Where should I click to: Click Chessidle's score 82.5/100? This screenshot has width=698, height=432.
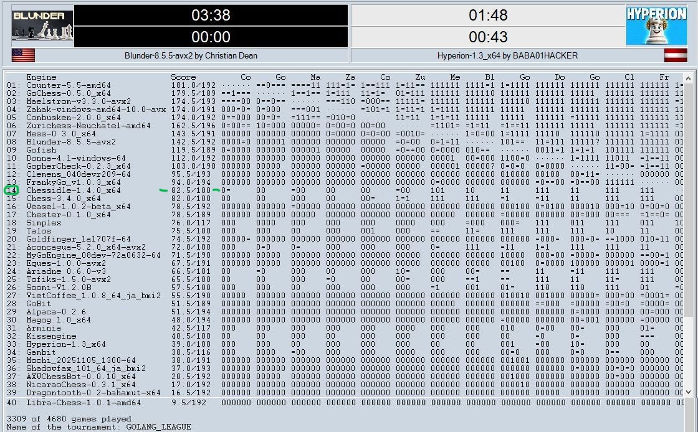click(x=193, y=190)
